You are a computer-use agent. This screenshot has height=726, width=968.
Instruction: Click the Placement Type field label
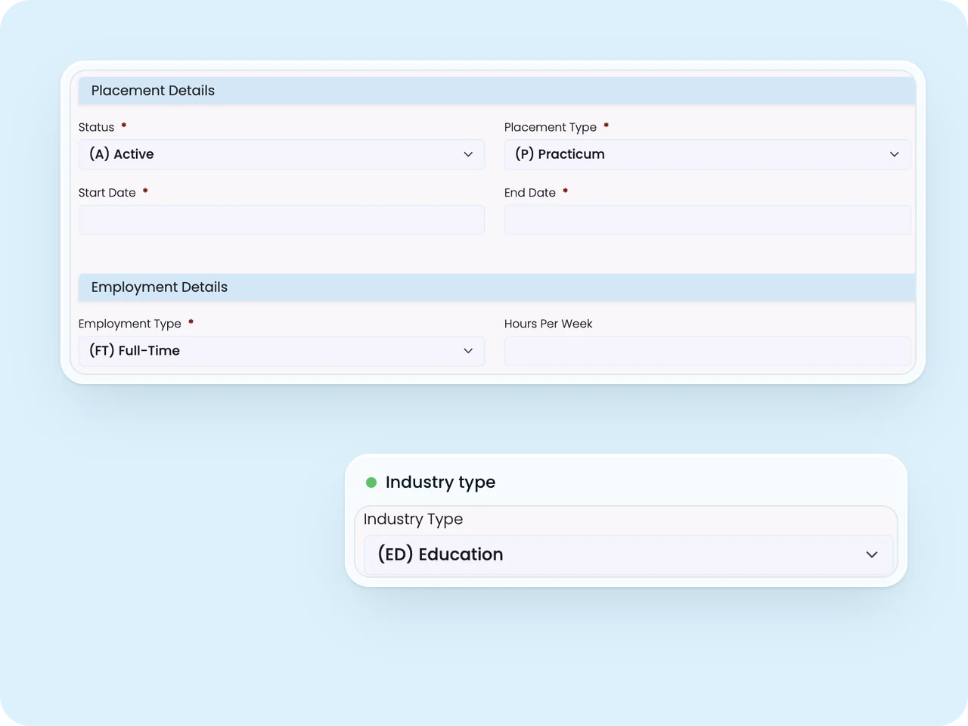pyautogui.click(x=551, y=127)
